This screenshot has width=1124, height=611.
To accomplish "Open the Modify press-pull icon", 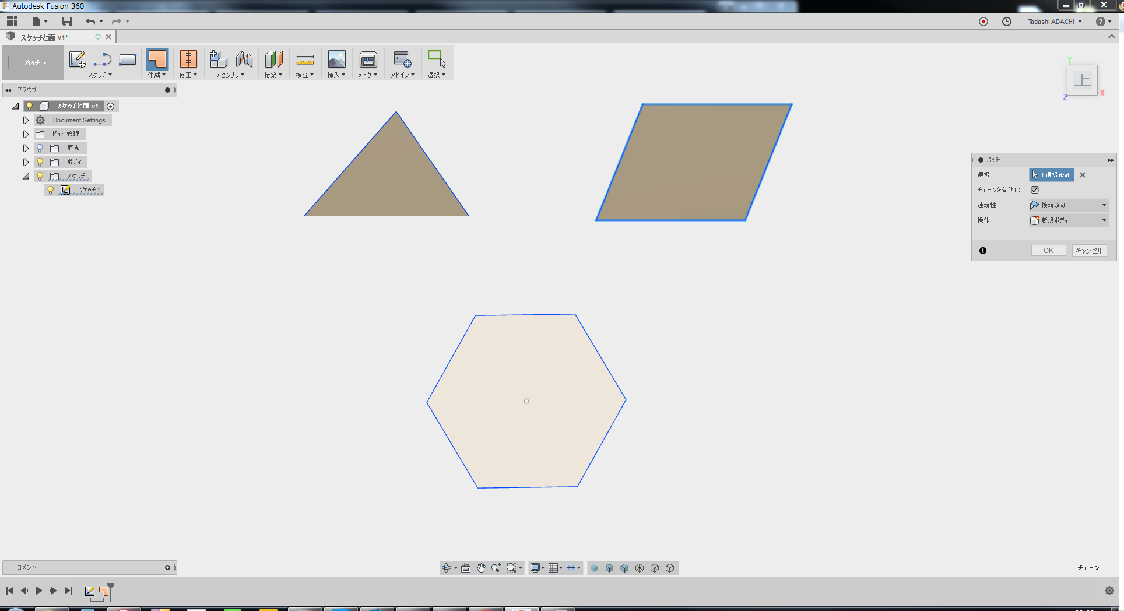I will pyautogui.click(x=188, y=59).
